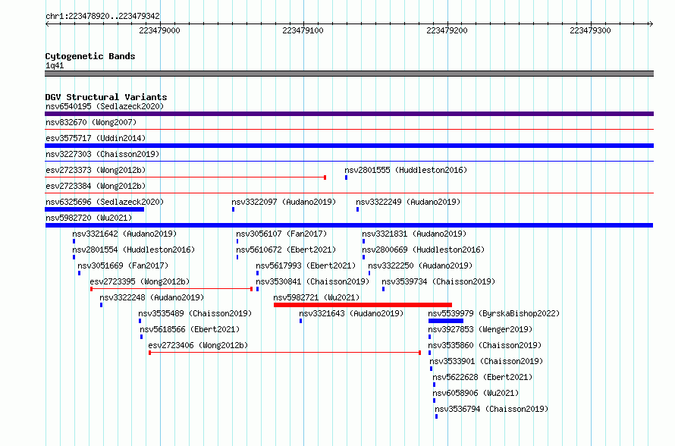Viewport: 675px width, 446px height.
Task: Select the red esv2723373 variant line
Action: (186, 177)
